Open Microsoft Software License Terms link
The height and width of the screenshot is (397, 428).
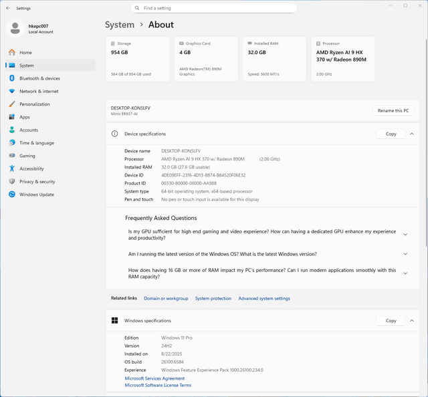point(158,385)
